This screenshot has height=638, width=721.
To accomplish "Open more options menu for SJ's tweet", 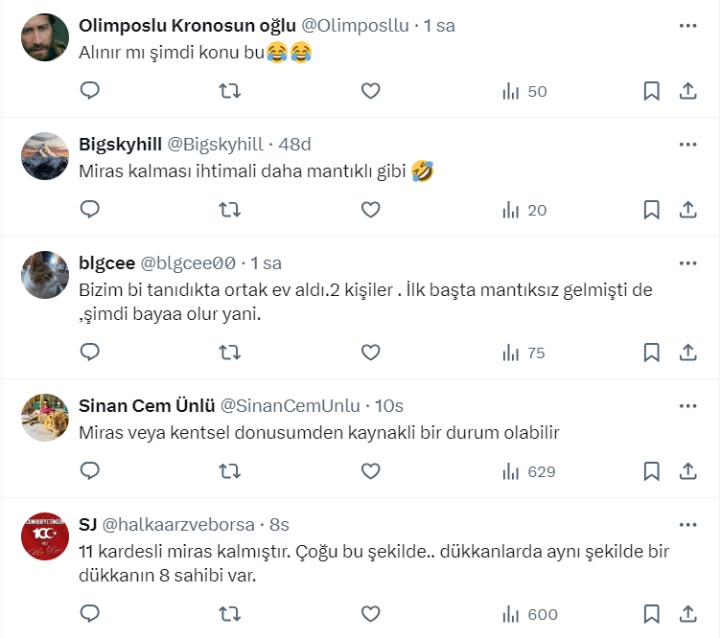I will (687, 525).
